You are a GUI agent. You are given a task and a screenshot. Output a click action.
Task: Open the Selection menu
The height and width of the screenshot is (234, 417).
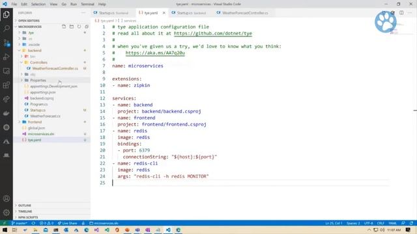38,4
